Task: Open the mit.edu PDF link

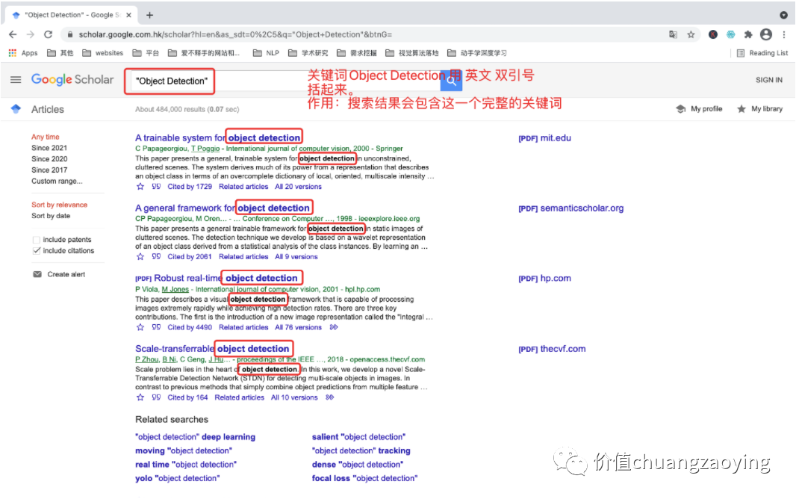Action: pos(544,138)
